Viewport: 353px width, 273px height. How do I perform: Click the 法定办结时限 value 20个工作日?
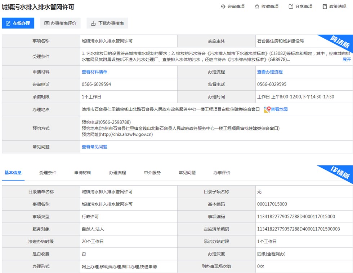[93, 242]
